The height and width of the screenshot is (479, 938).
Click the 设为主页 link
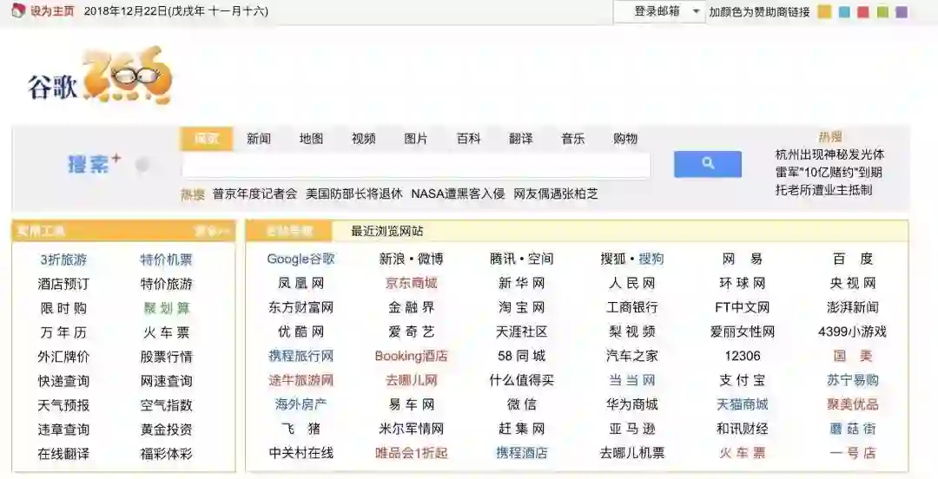(53, 10)
